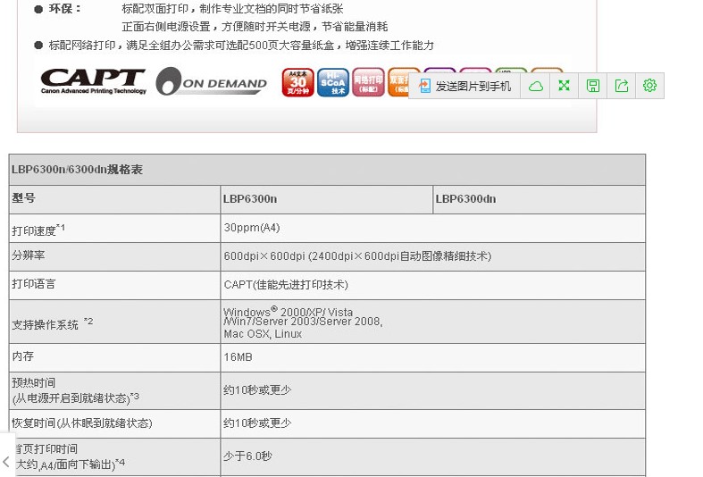703x477 pixels.
Task: Select the 预热时间 row label
Action: pos(76,390)
